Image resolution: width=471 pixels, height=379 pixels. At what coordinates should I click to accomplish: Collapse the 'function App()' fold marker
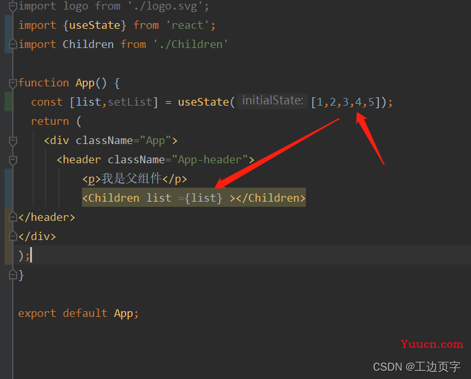13,83
